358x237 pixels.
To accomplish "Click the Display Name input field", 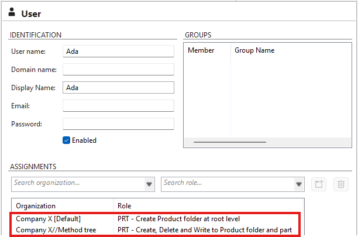I will [118, 88].
